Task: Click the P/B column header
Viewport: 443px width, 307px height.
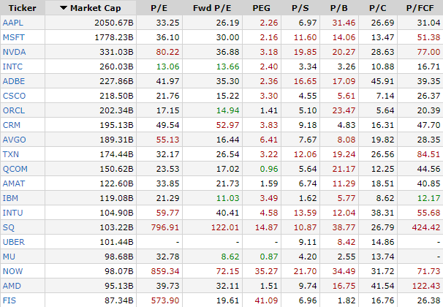Action: [x=339, y=8]
